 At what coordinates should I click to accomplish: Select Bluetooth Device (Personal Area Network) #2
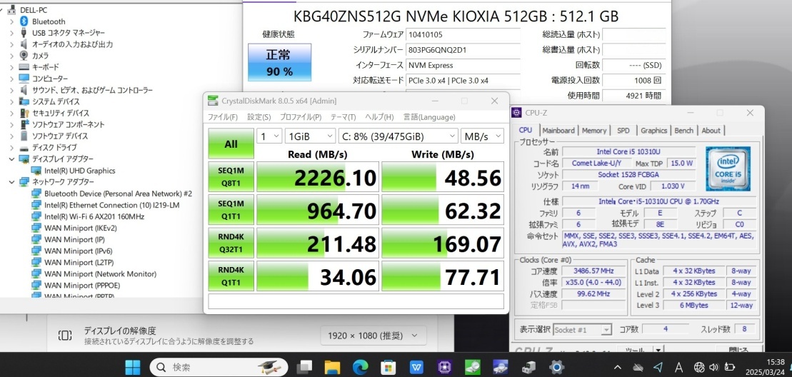click(118, 193)
